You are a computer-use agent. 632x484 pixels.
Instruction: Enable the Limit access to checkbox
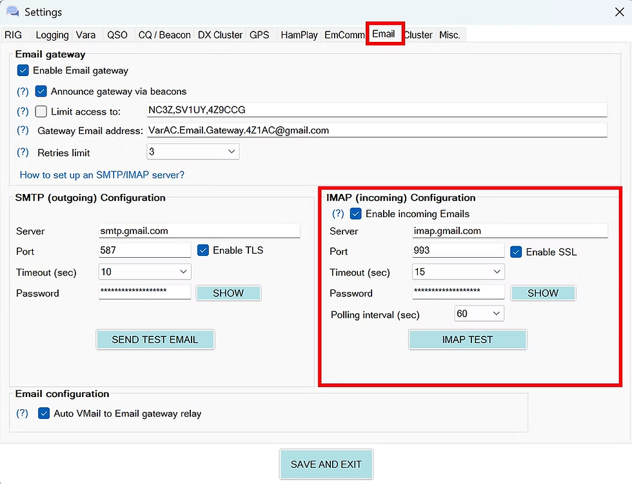(41, 111)
